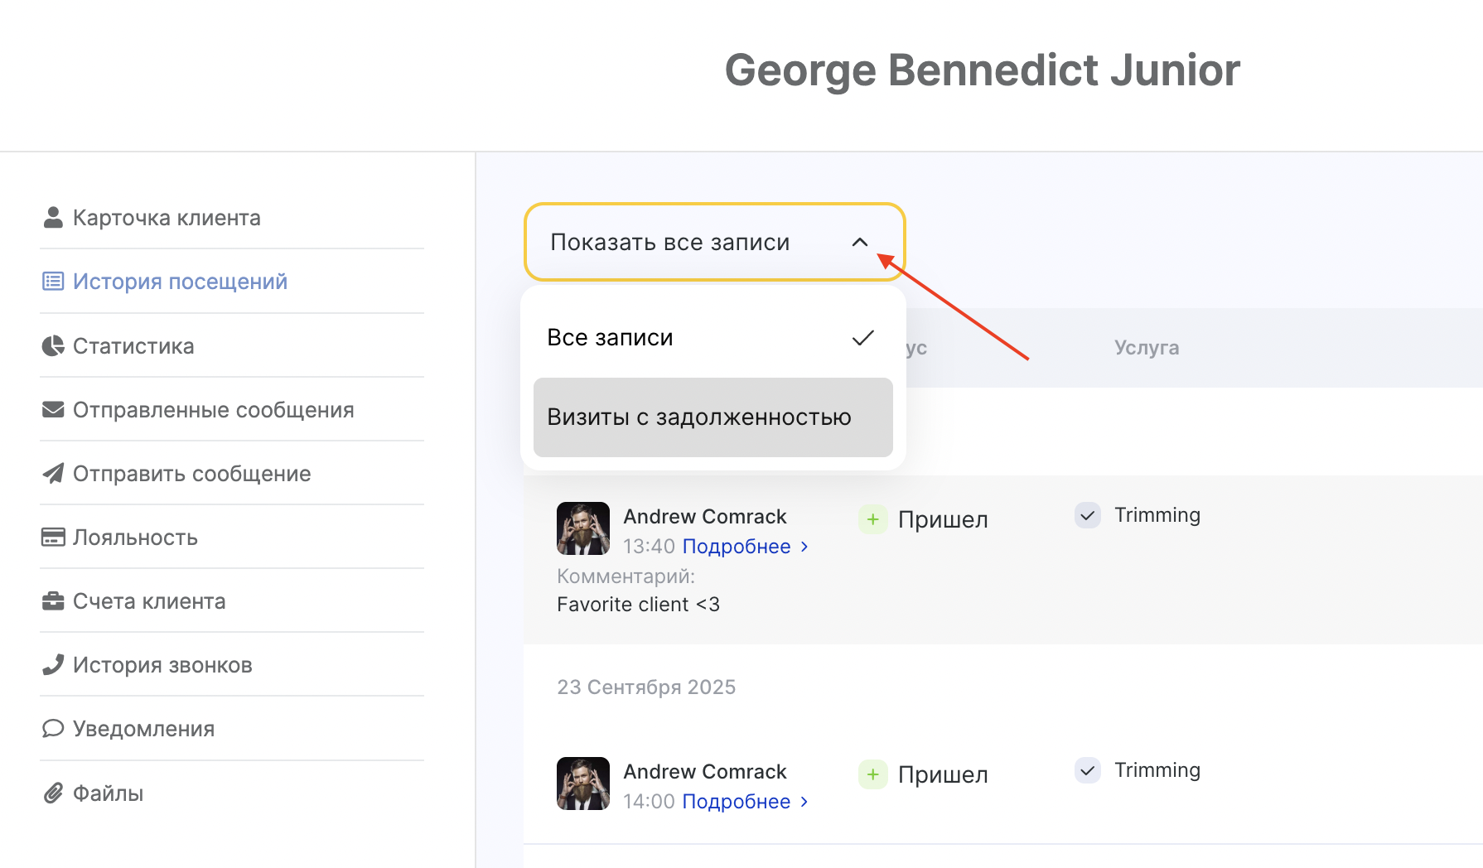Open Подробнее link for the 14:00 visit
The width and height of the screenshot is (1483, 868).
[737, 802]
